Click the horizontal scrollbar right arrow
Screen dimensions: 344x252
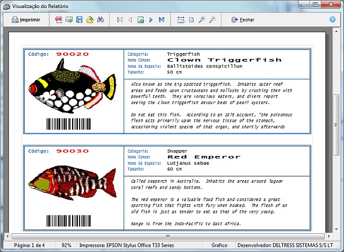pos(328,236)
